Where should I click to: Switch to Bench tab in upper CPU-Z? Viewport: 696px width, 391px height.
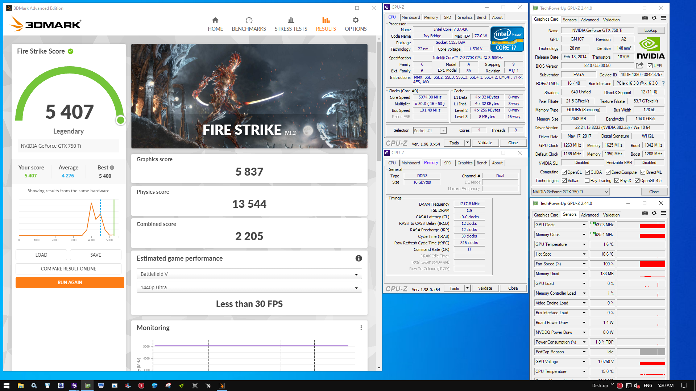(x=482, y=17)
